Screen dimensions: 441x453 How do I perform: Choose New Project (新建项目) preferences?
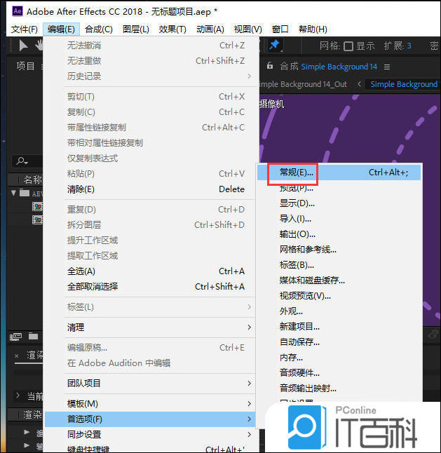click(x=339, y=327)
